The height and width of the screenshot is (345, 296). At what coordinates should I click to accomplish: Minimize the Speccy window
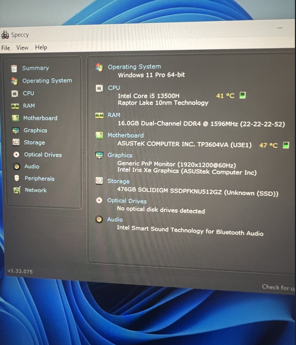tap(280, 28)
